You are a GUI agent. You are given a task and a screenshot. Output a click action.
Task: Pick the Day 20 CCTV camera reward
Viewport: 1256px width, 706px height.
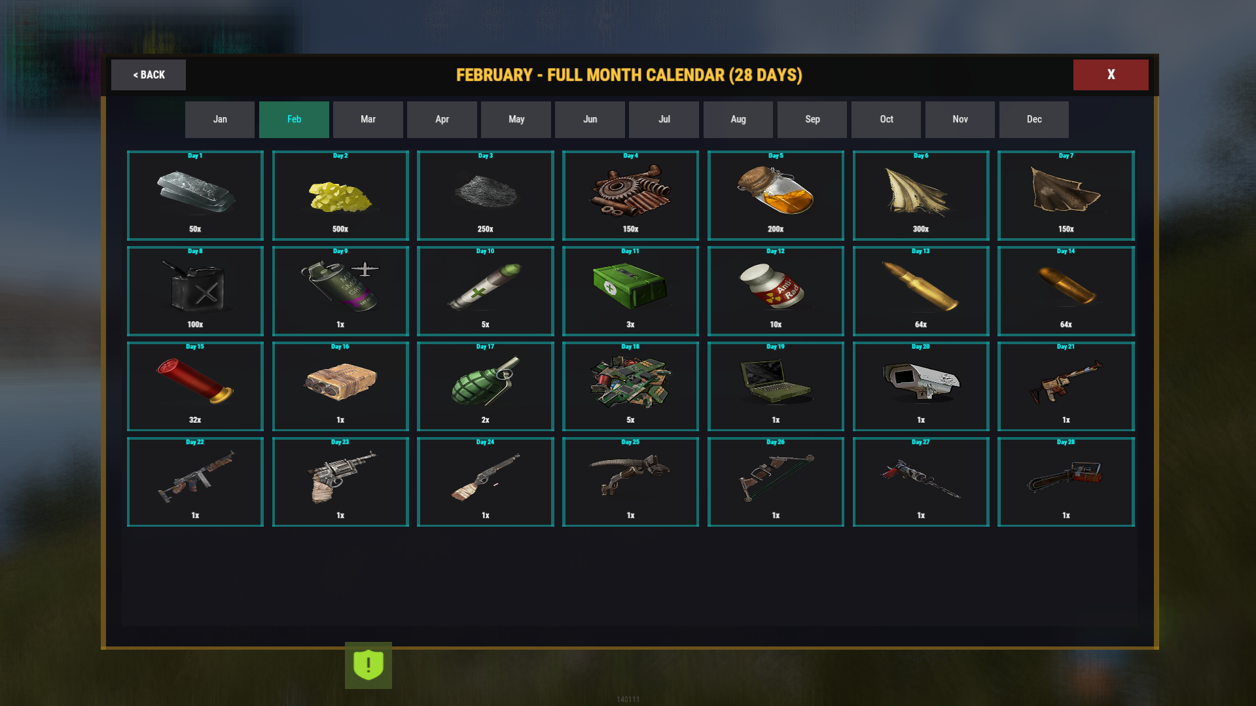[921, 387]
